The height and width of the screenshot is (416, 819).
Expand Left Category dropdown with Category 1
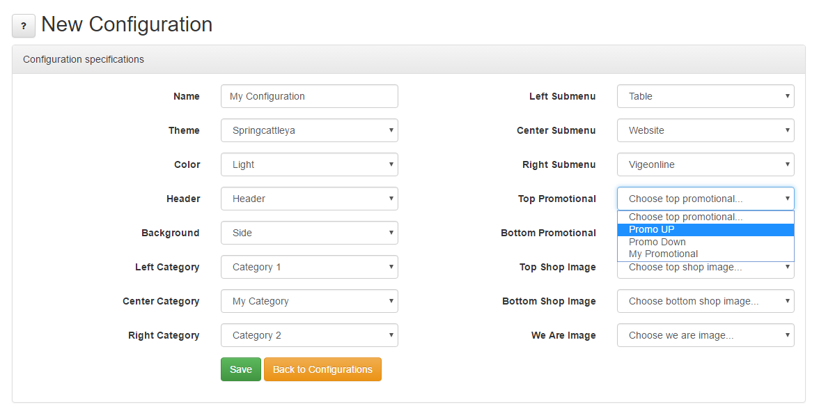pos(309,267)
